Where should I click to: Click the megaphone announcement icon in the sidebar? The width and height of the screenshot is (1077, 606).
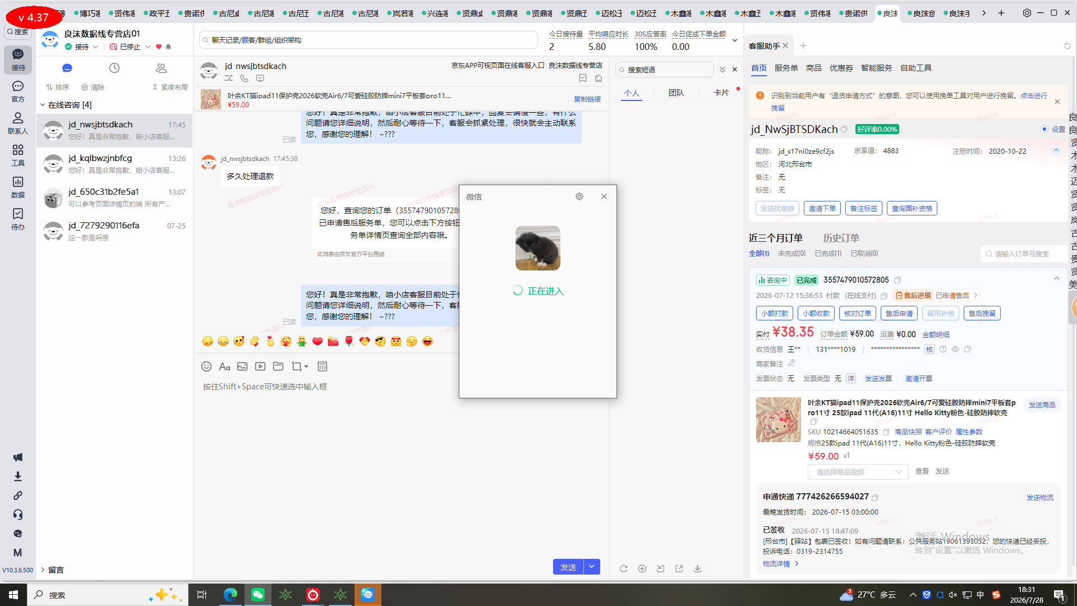click(x=18, y=457)
